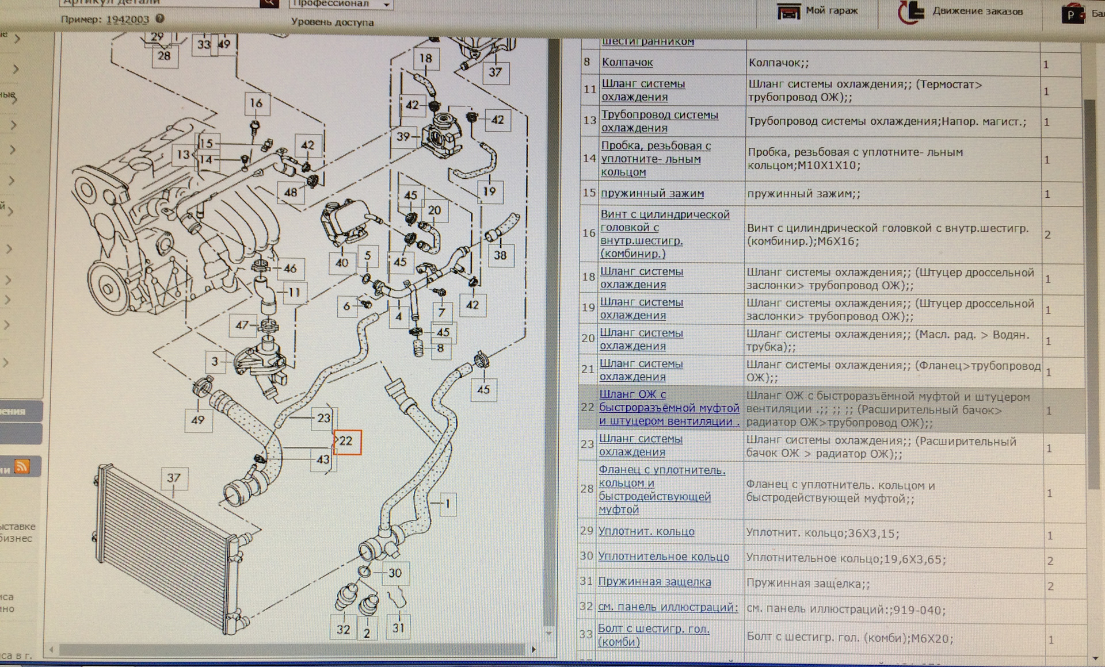This screenshot has width=1105, height=667.
Task: Click description Уплотнительное кольцо;19,6Х3,65
Action: pos(845,559)
